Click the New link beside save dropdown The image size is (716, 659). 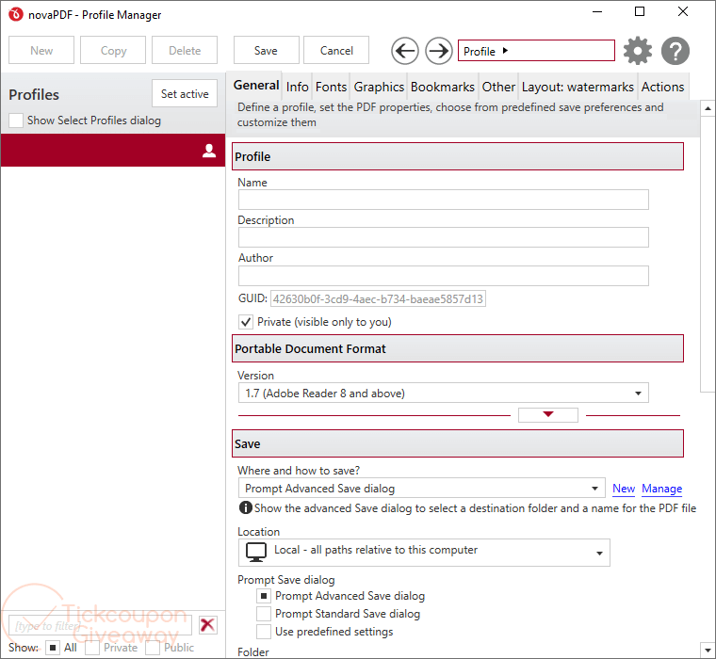point(624,489)
